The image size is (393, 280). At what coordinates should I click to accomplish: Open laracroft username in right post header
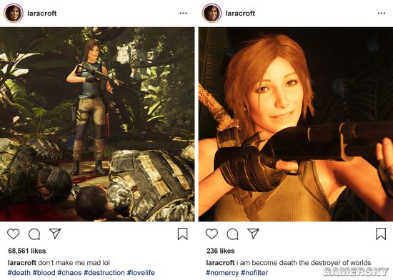pos(240,14)
